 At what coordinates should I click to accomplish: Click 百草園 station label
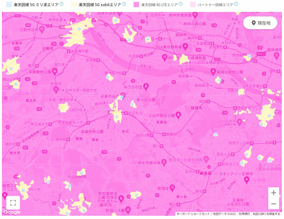pyautogui.click(x=91, y=60)
